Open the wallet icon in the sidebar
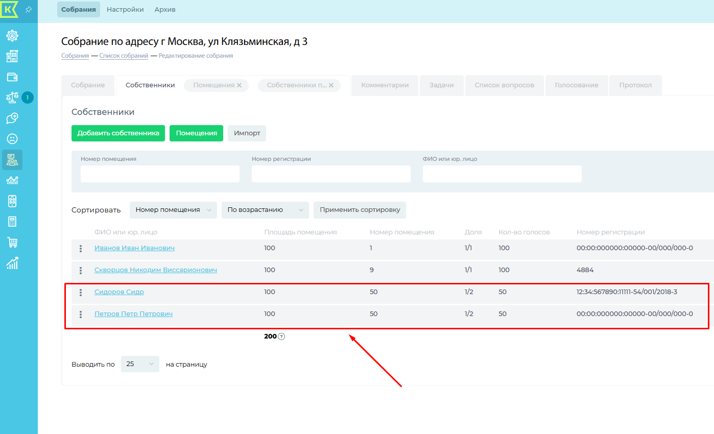The image size is (714, 434). (x=12, y=77)
